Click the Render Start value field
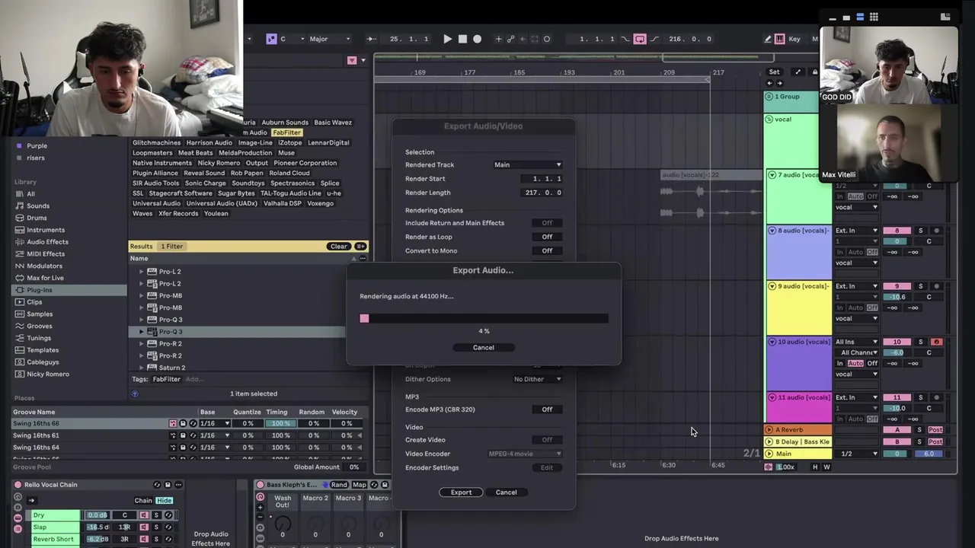 point(542,179)
